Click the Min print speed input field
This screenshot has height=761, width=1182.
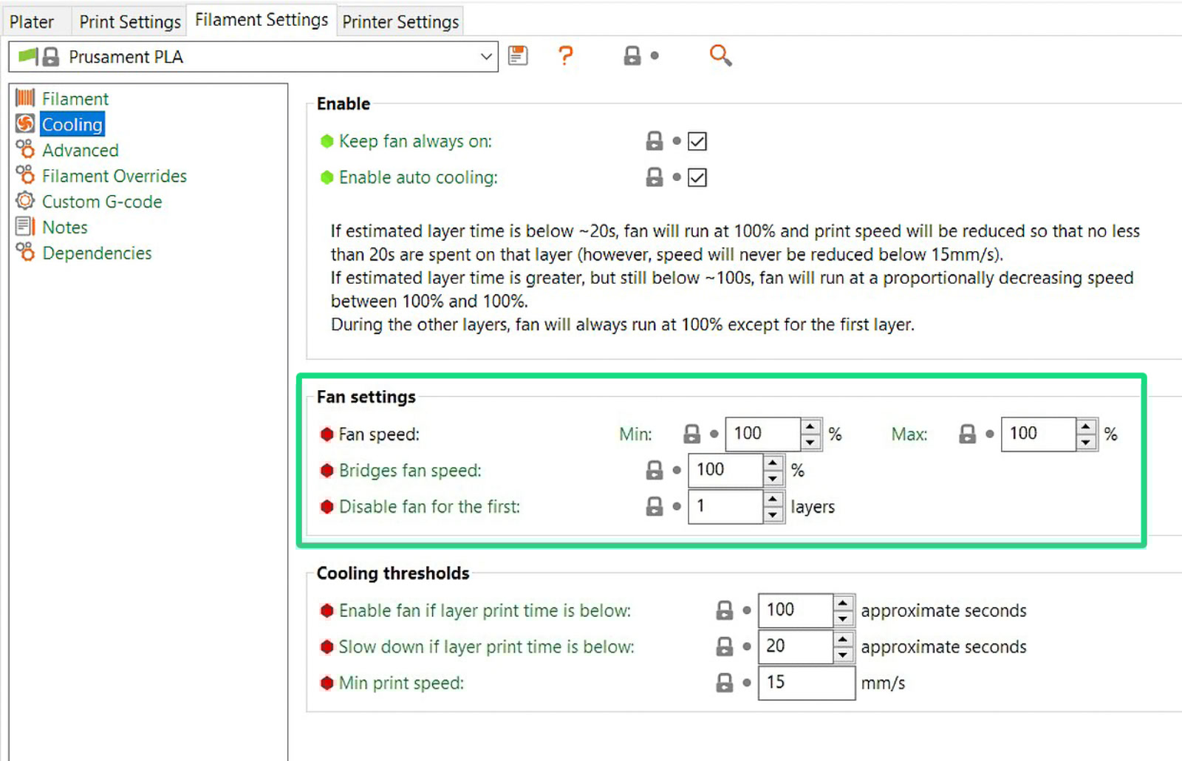(806, 683)
